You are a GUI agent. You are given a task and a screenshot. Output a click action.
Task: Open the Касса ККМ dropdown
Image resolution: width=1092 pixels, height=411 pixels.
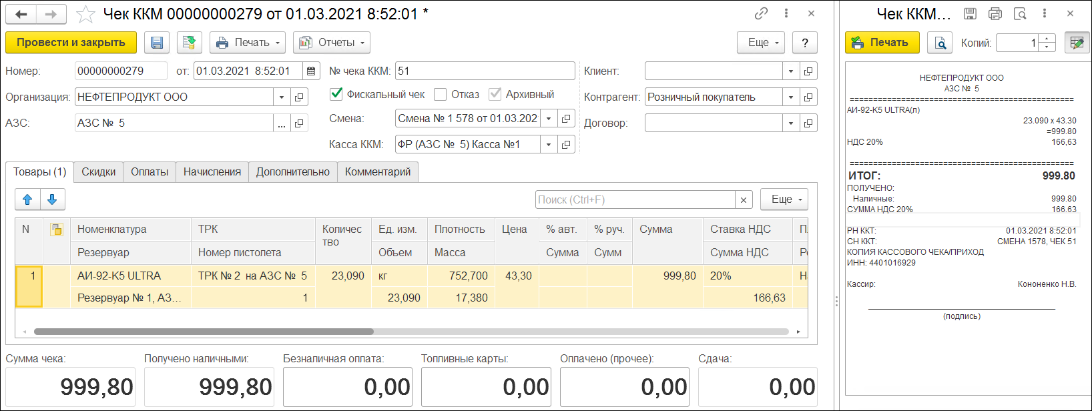pyautogui.click(x=549, y=145)
